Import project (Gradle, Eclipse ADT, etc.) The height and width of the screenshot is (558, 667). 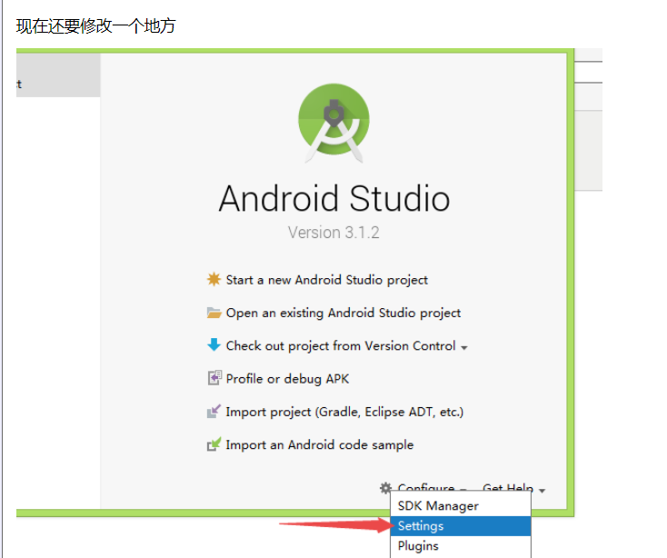click(x=344, y=412)
